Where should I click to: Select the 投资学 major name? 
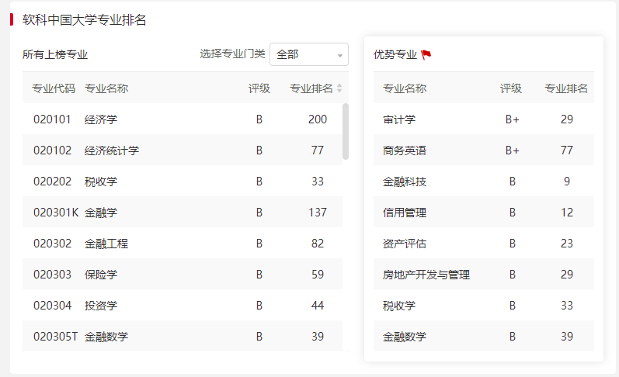101,306
